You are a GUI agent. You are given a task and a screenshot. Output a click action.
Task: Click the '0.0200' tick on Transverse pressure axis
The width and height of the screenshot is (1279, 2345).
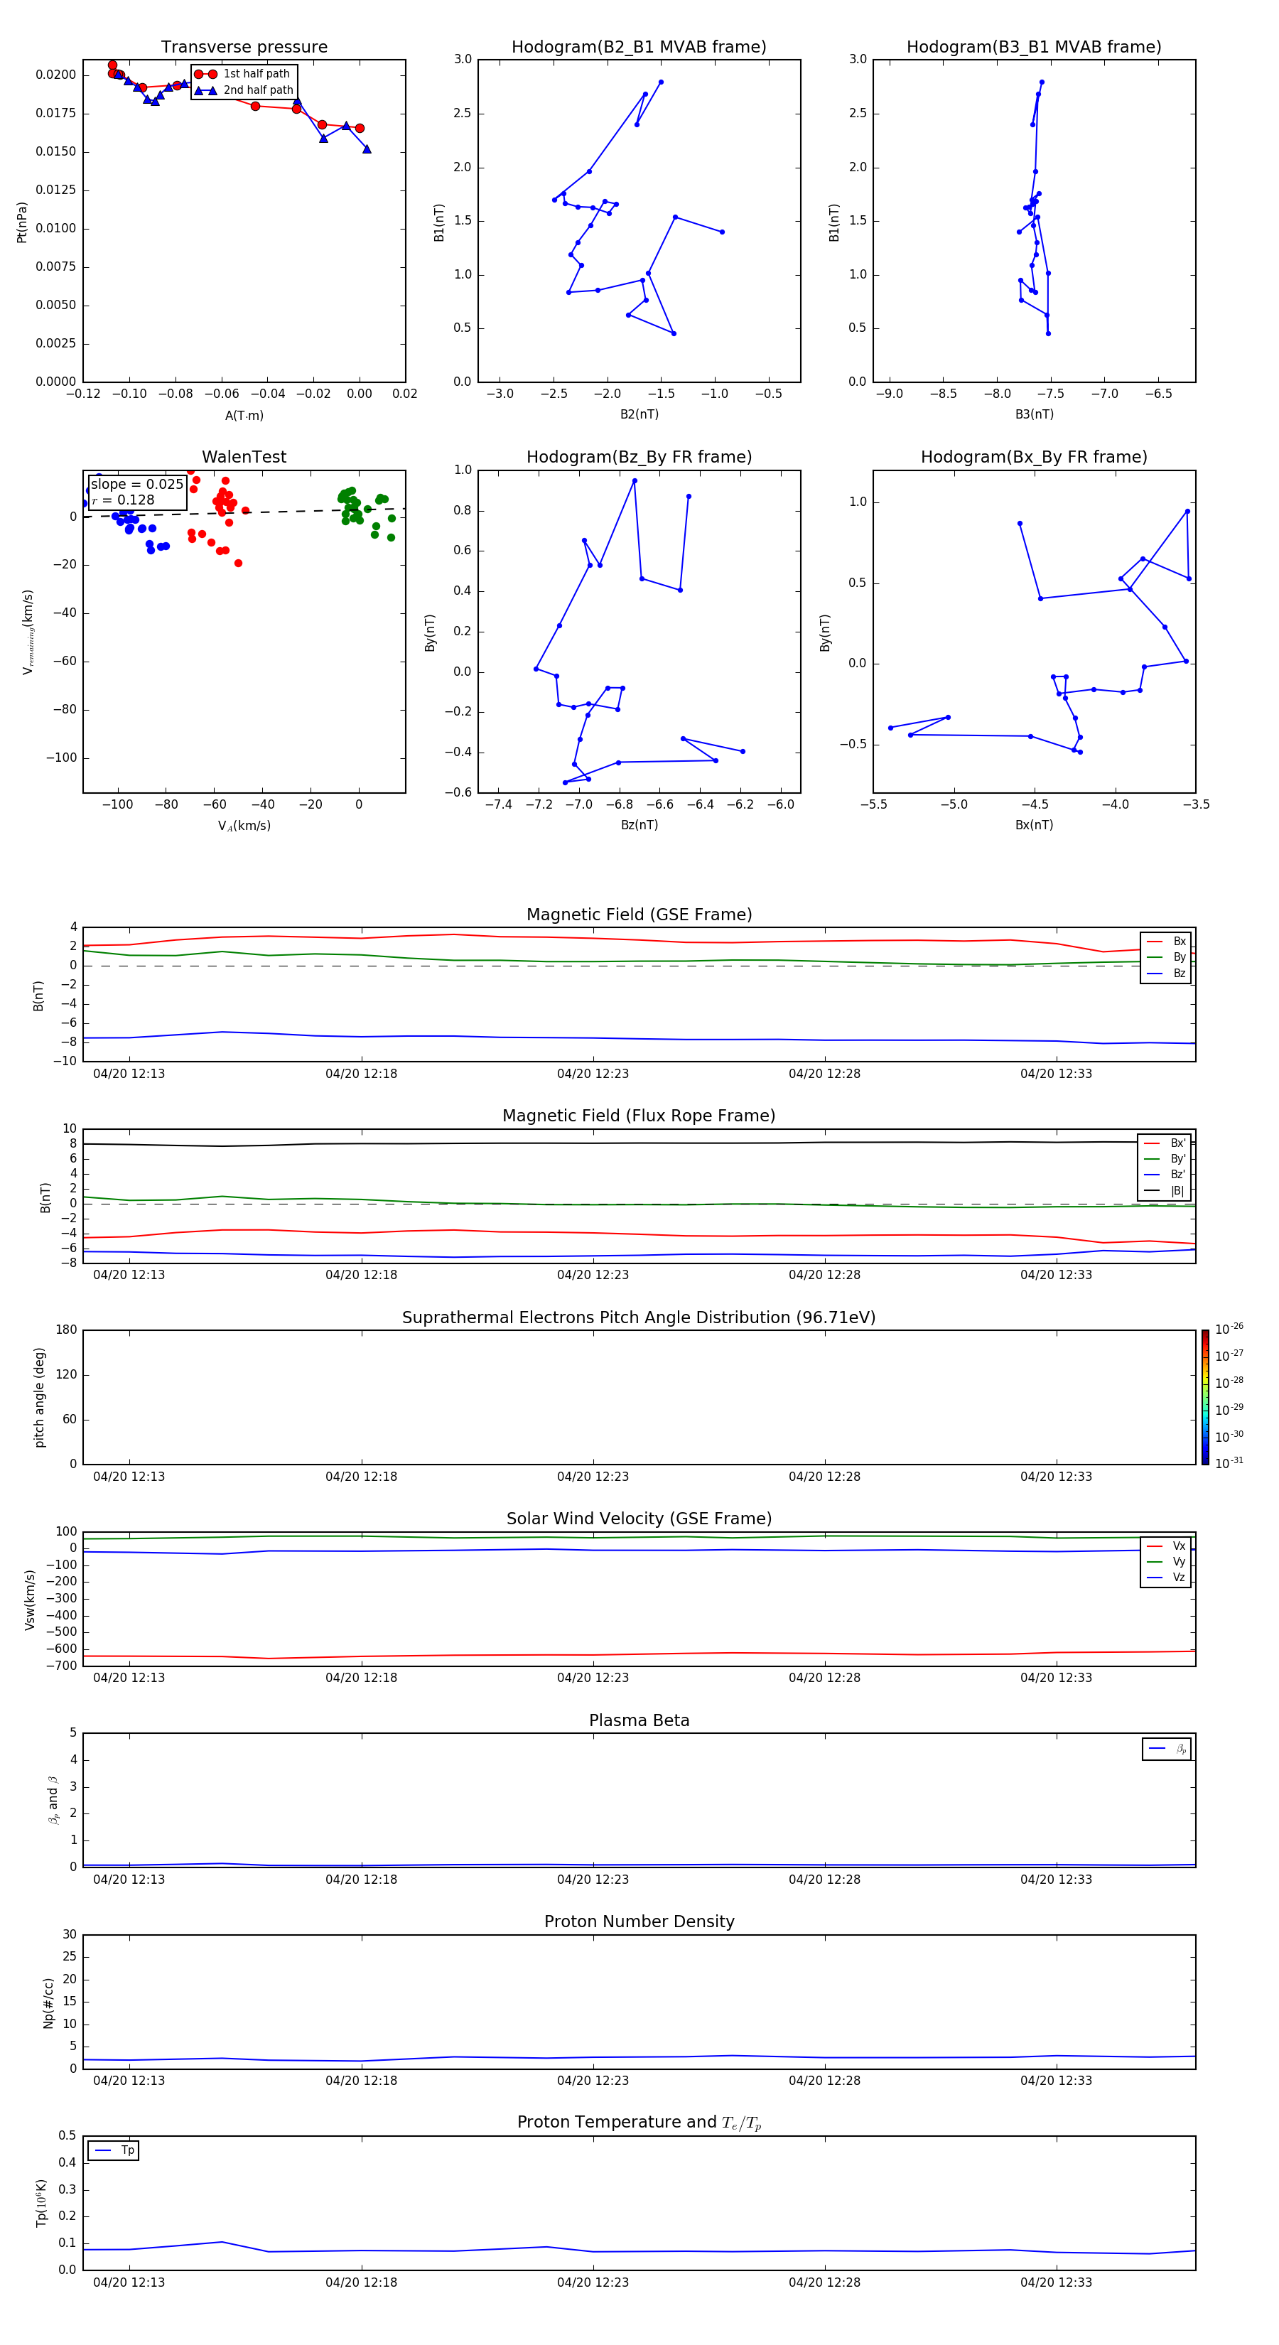56,75
